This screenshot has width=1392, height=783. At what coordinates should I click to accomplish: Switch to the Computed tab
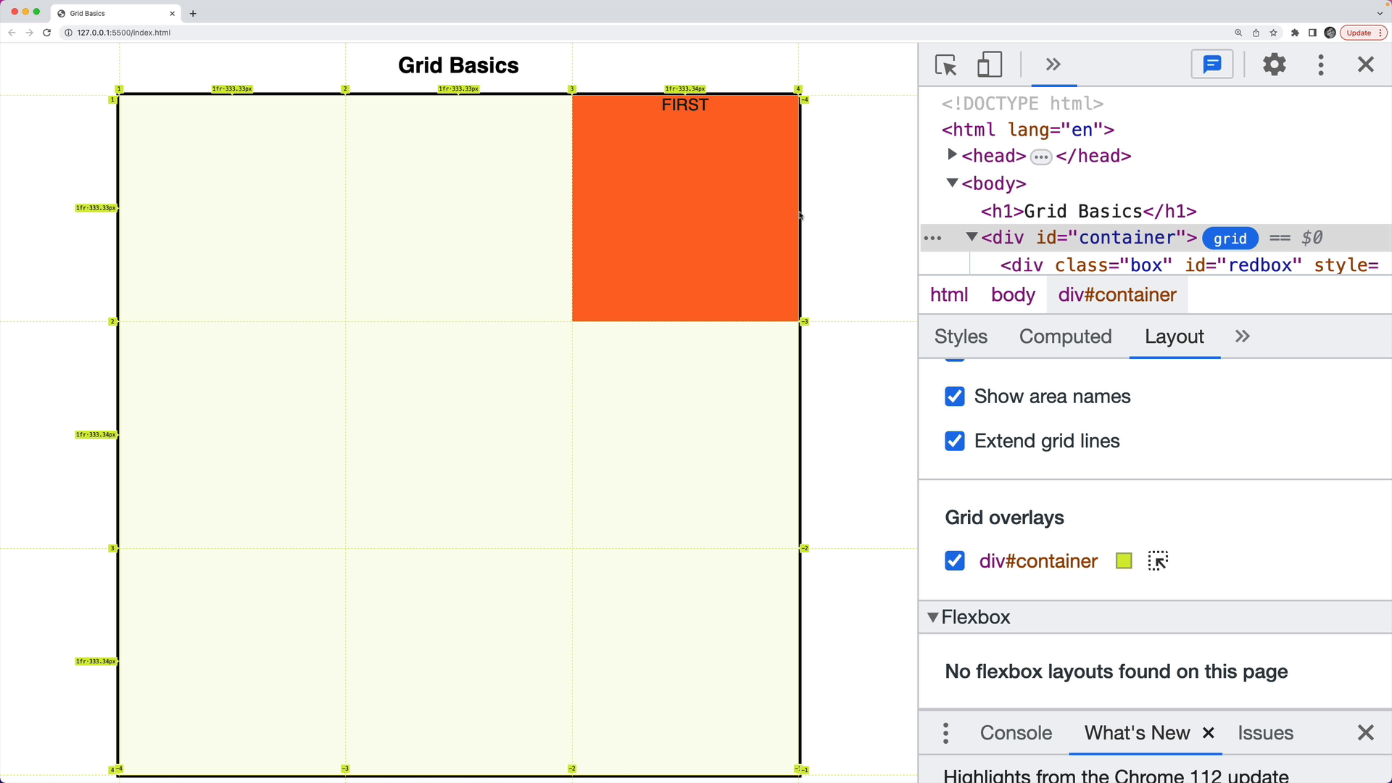pyautogui.click(x=1065, y=336)
